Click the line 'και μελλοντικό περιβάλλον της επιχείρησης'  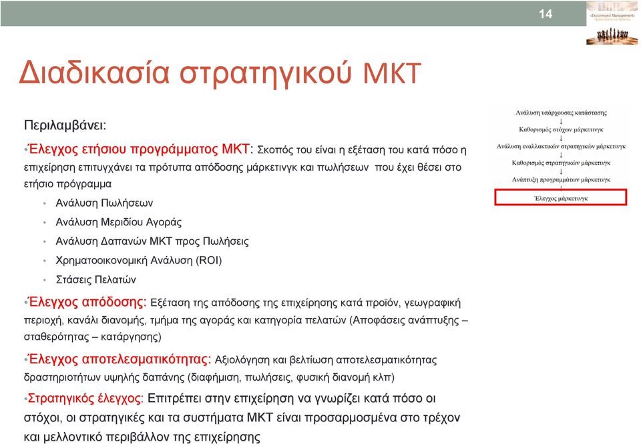pos(142,437)
